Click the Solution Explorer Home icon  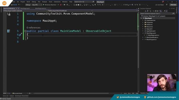tap(145, 11)
